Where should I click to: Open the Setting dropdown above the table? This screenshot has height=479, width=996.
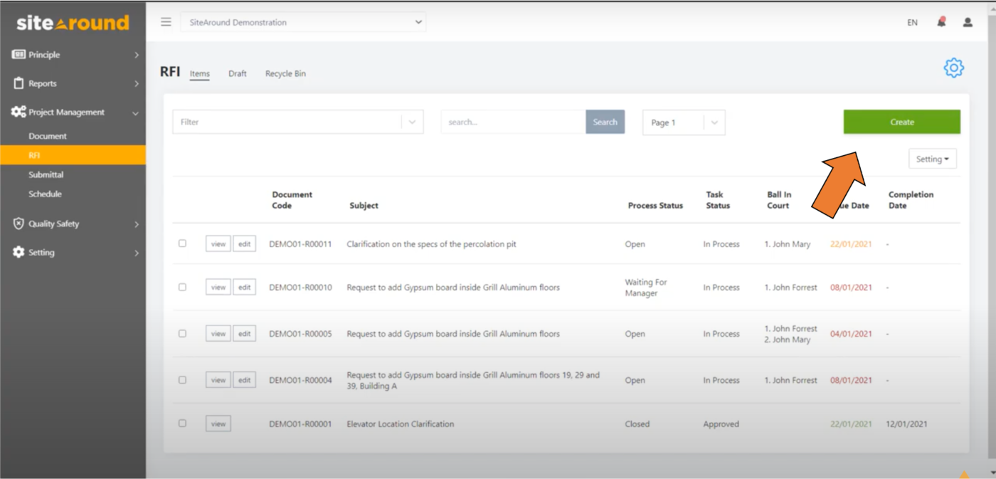coord(932,158)
